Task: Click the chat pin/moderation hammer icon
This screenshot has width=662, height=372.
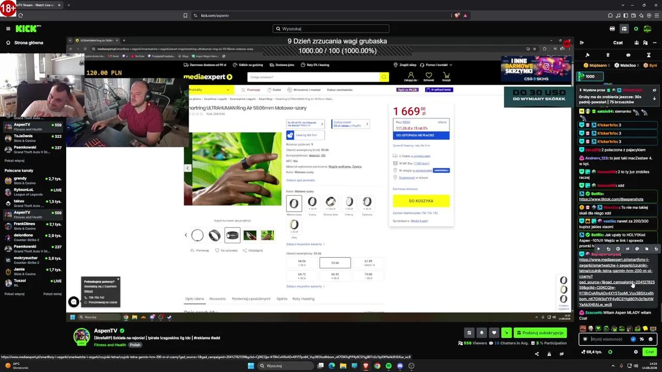Action: [x=588, y=55]
